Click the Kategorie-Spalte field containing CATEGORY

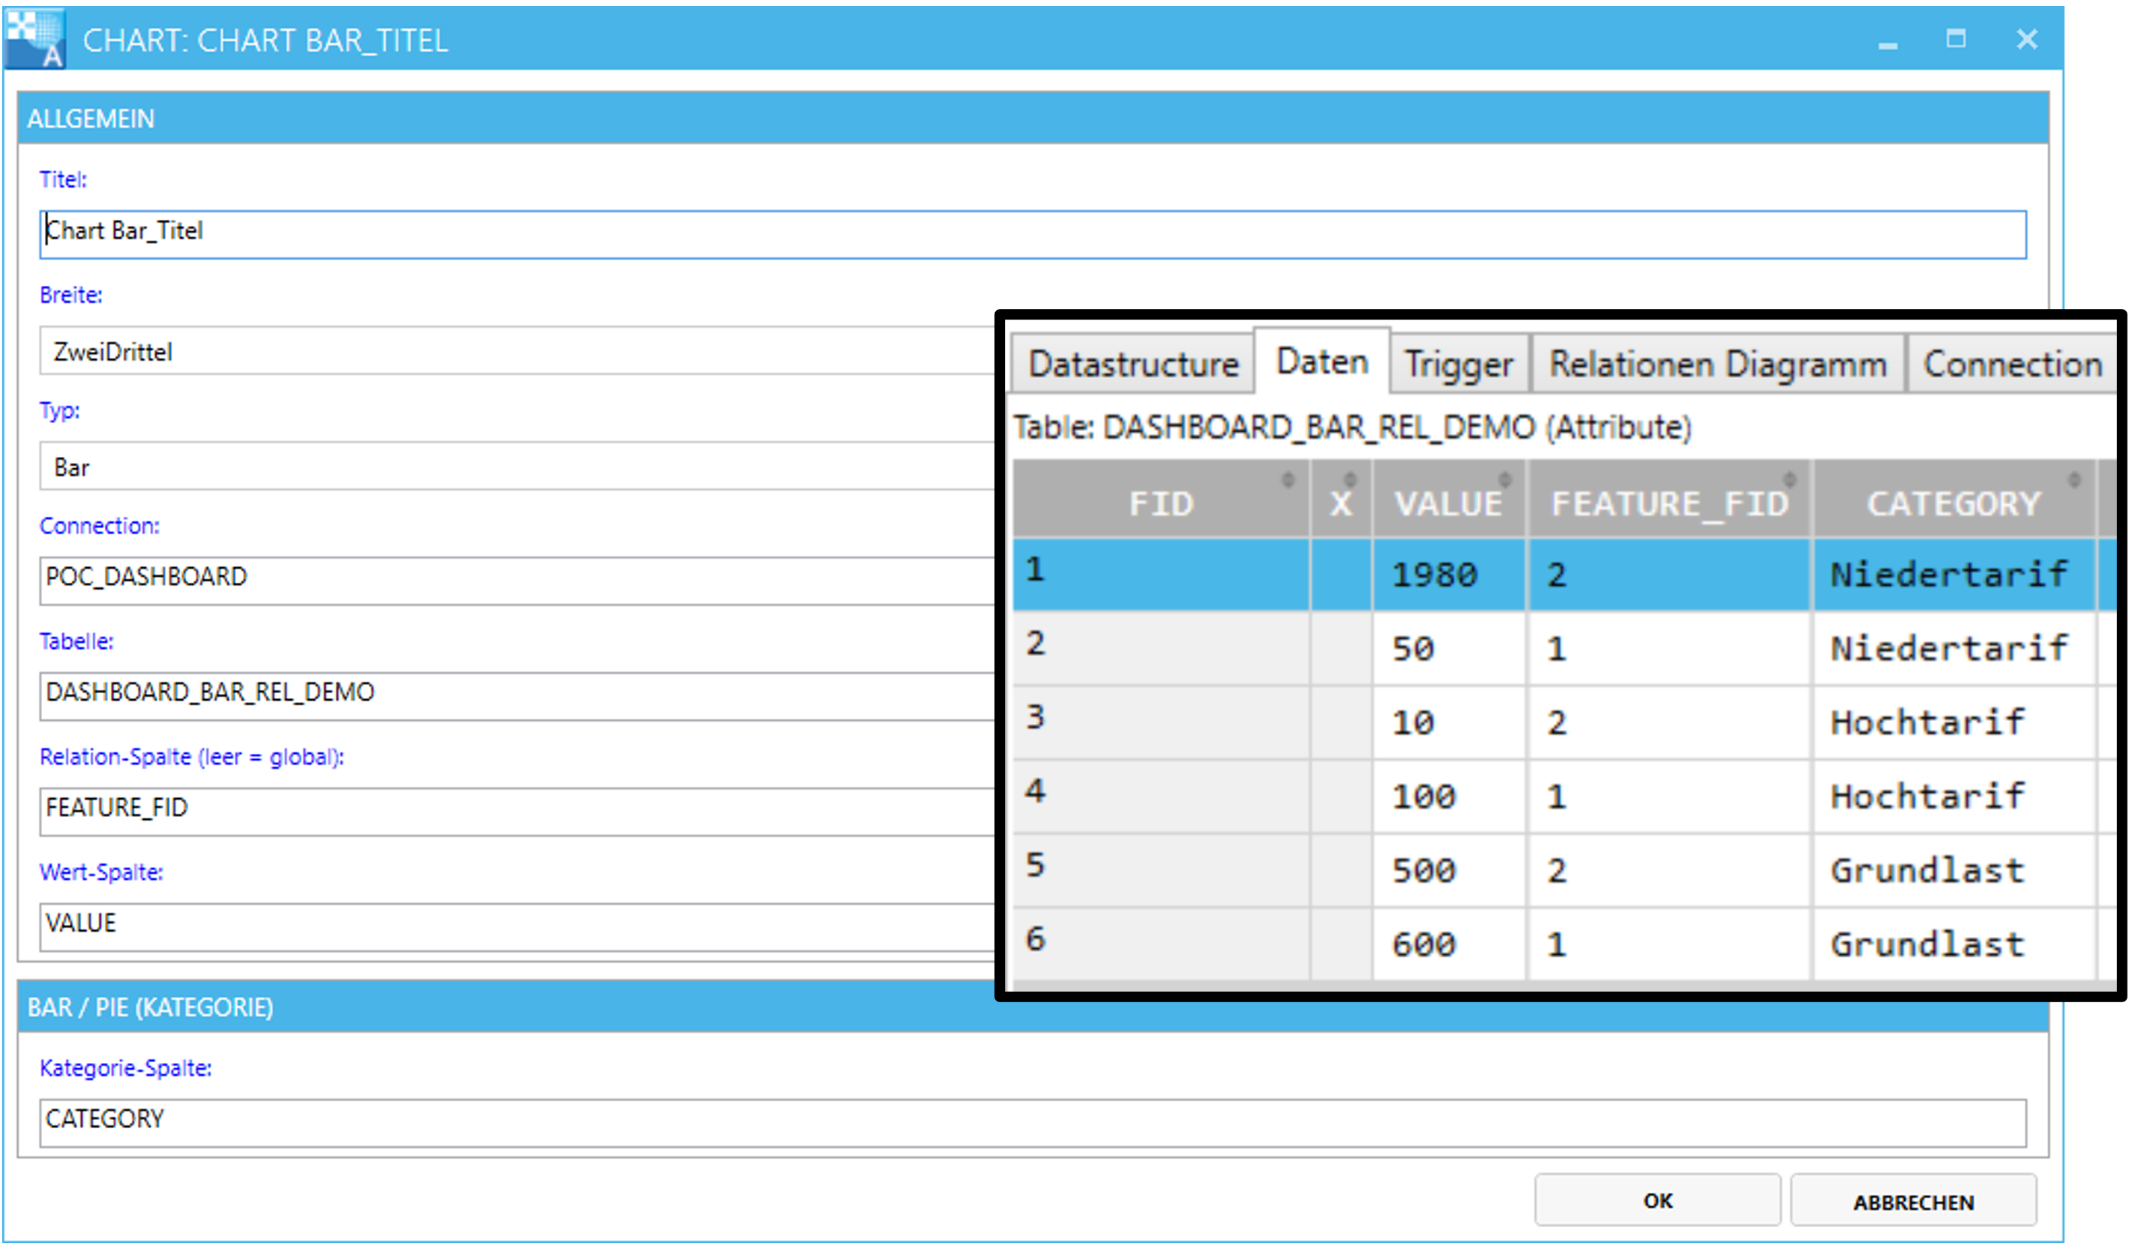coord(1033,1124)
